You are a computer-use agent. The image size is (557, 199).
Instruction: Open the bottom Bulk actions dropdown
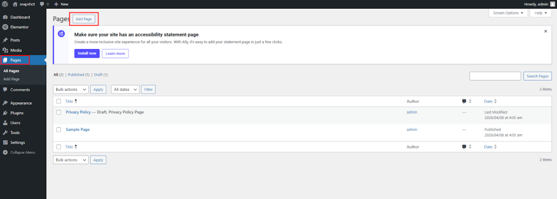pyautogui.click(x=71, y=160)
